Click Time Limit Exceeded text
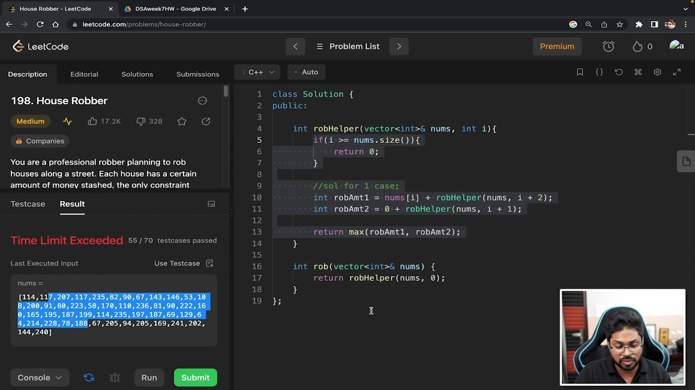This screenshot has height=390, width=695. (x=67, y=240)
